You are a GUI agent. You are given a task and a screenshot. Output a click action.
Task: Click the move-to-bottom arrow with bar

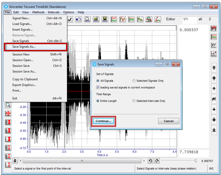214,130
